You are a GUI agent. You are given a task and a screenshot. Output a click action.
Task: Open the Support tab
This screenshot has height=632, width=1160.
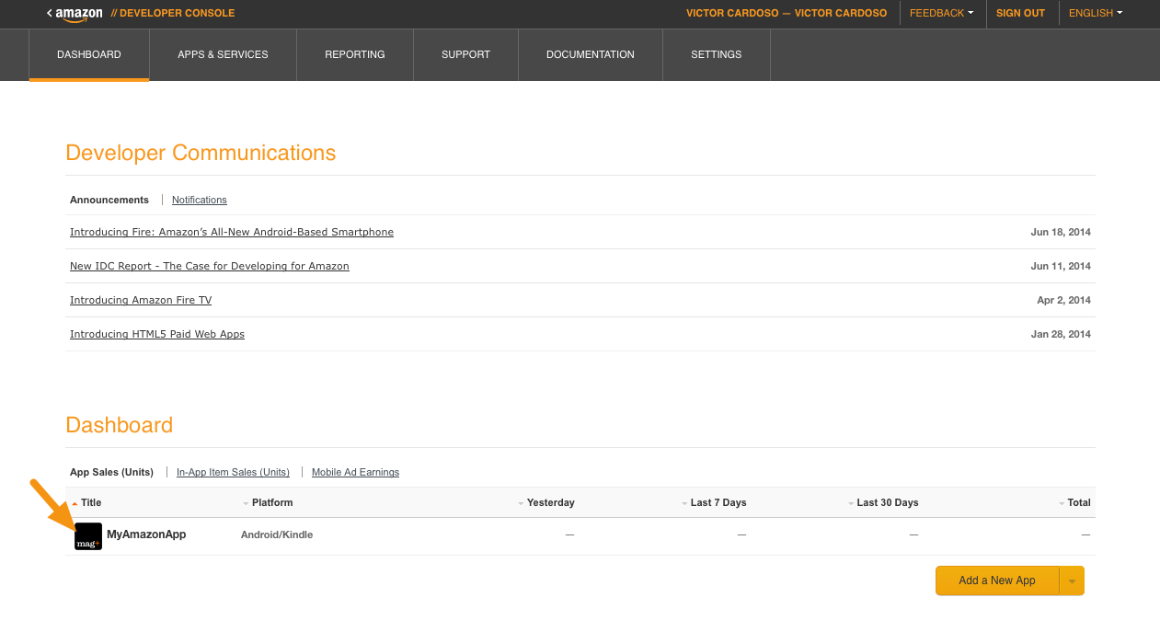click(x=465, y=54)
